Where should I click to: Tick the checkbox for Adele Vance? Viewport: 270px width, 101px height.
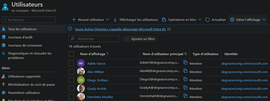click(71, 64)
